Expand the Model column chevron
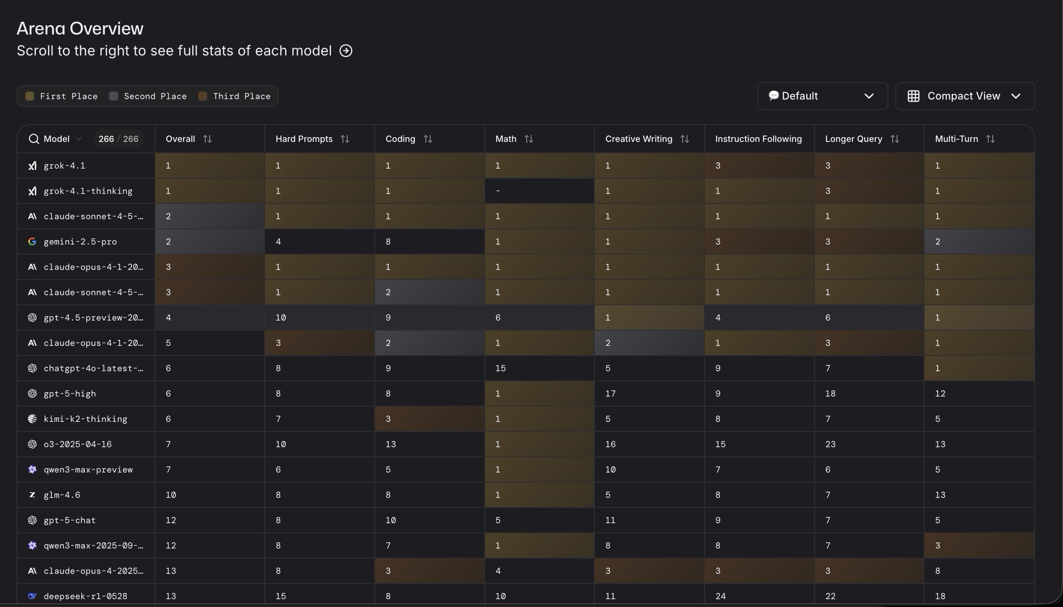 pos(79,139)
